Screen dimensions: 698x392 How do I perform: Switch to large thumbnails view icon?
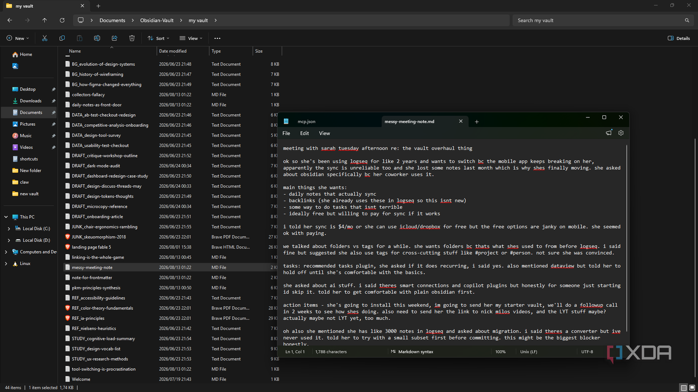(693, 387)
